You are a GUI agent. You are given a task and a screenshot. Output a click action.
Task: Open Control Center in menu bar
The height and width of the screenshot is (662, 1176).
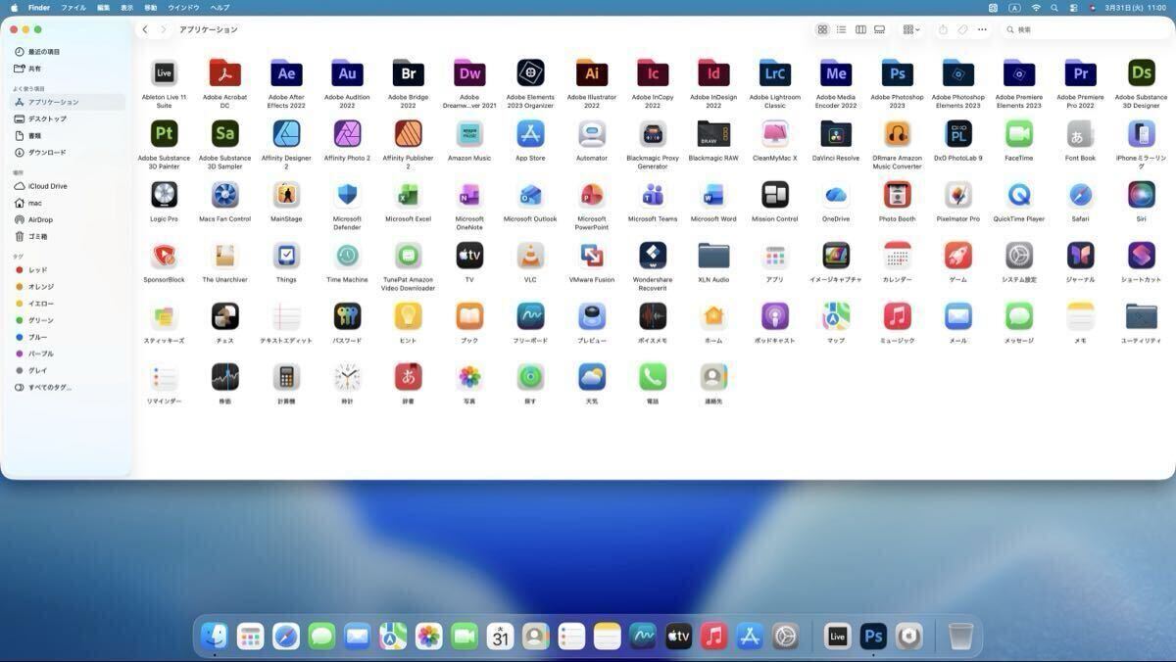click(x=1073, y=7)
